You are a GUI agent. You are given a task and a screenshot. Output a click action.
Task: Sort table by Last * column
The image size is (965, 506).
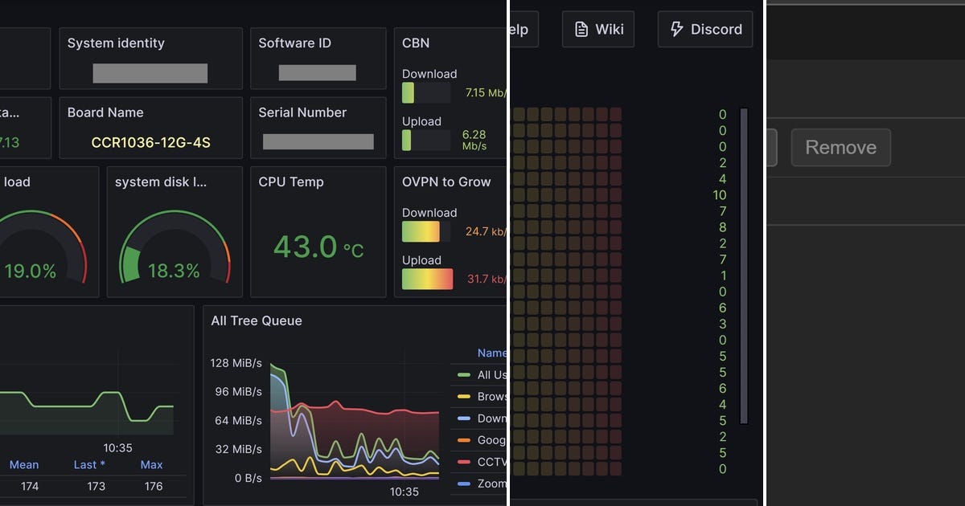89,464
